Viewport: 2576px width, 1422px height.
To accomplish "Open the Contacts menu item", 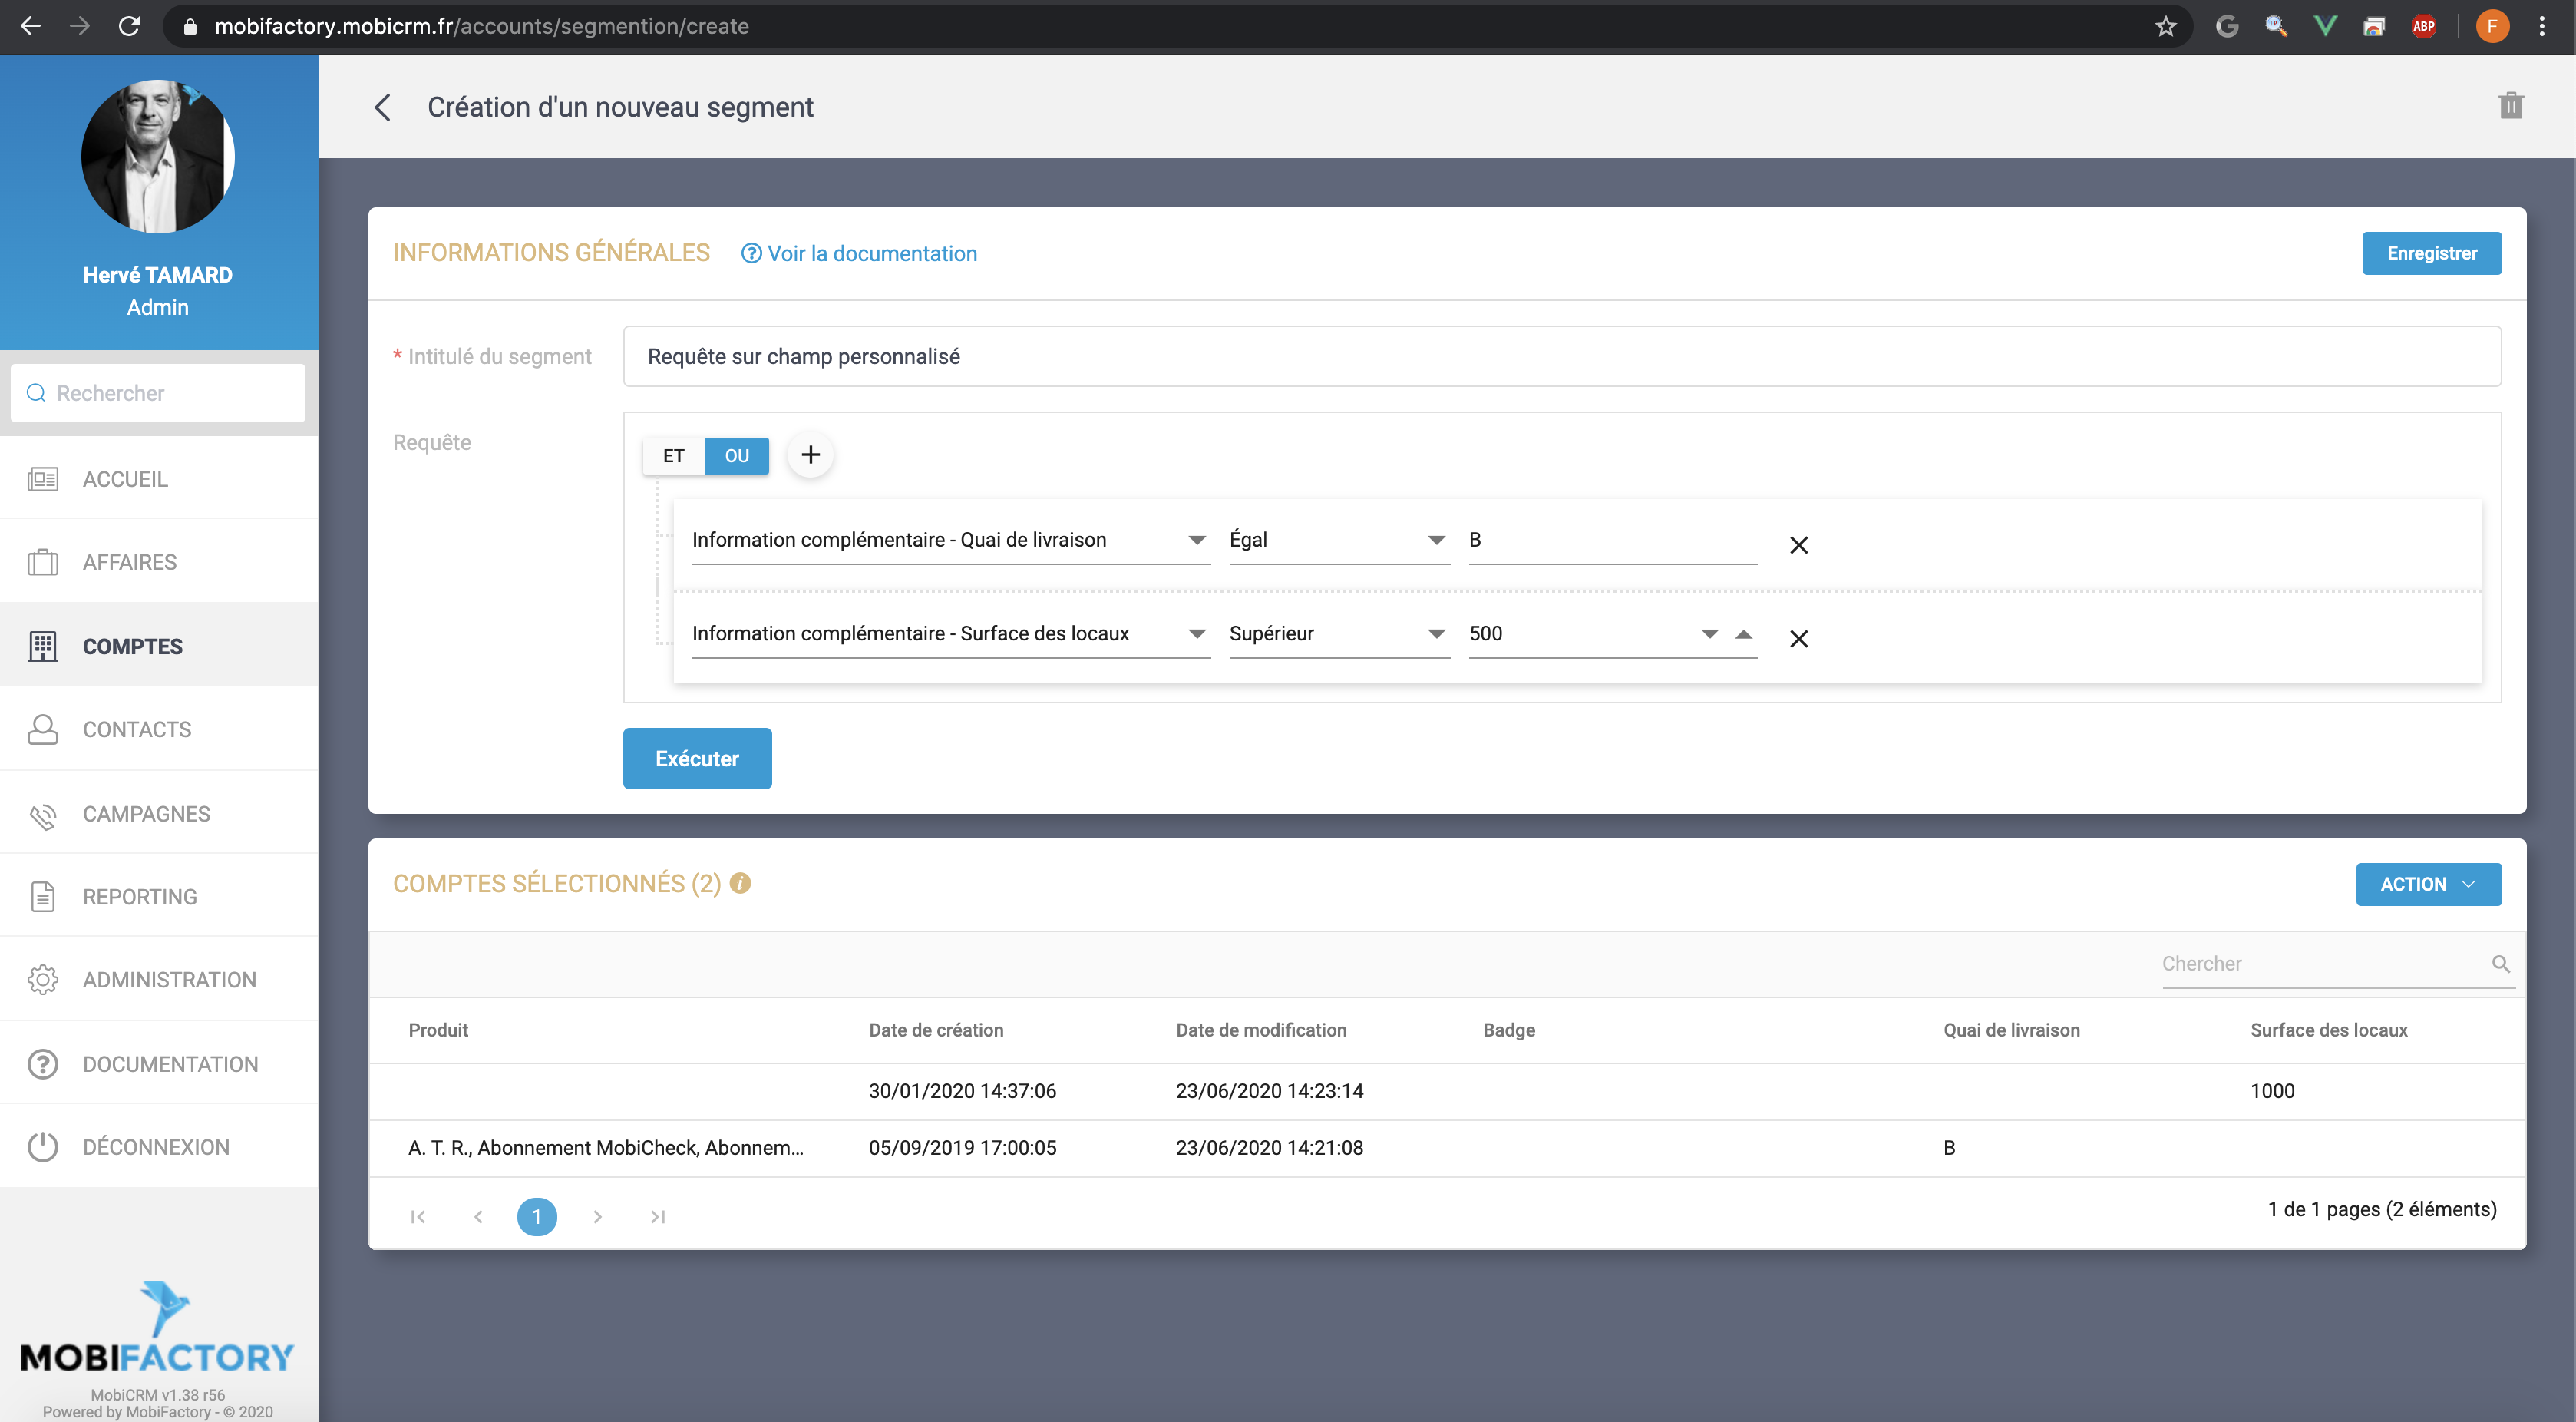I will point(137,729).
